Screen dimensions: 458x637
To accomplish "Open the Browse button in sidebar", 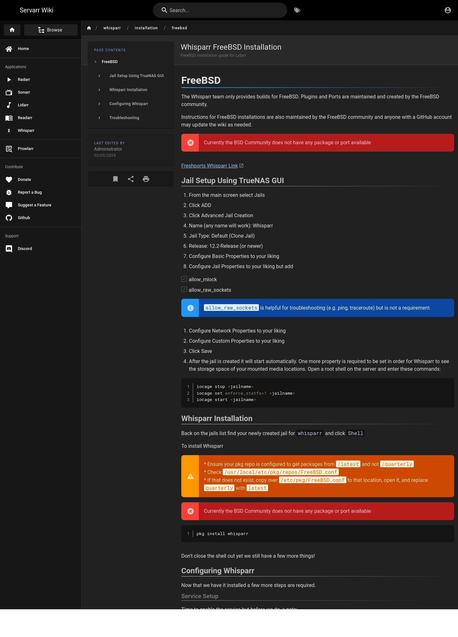I will pos(51,30).
